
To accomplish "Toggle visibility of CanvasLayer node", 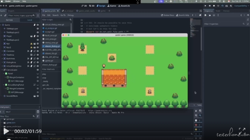I will [x=38, y=70].
